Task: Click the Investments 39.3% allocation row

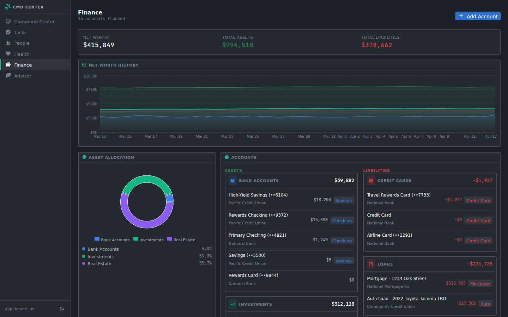Action: coord(147,256)
